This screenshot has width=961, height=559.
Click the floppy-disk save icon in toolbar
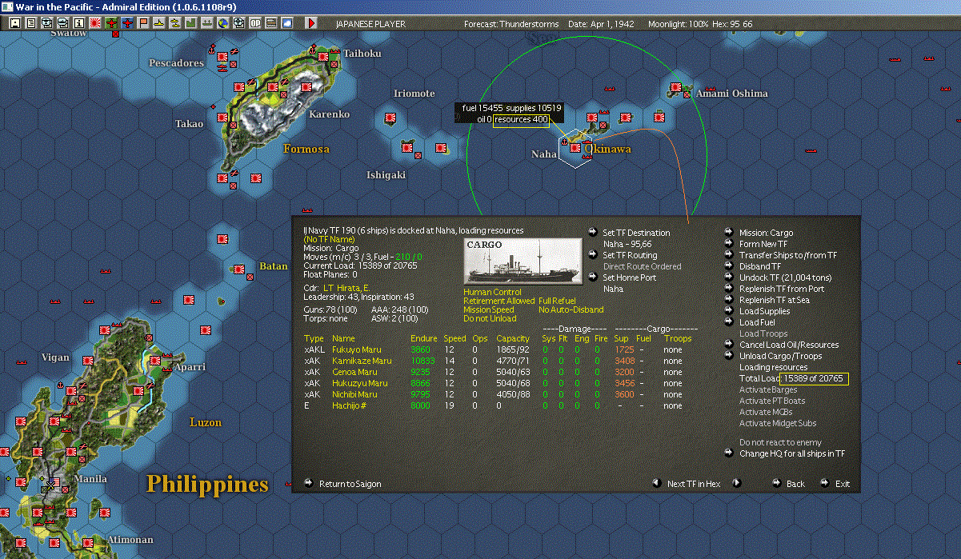(x=14, y=23)
